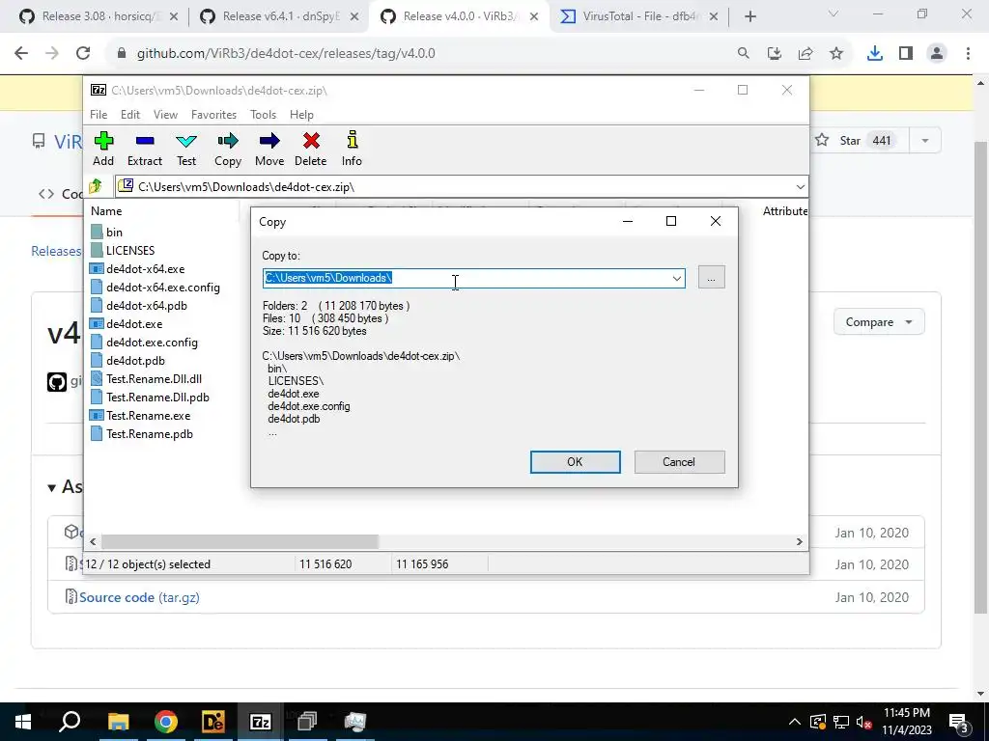The image size is (989, 741).
Task: Click the Move toolbar icon
Action: 269,150
